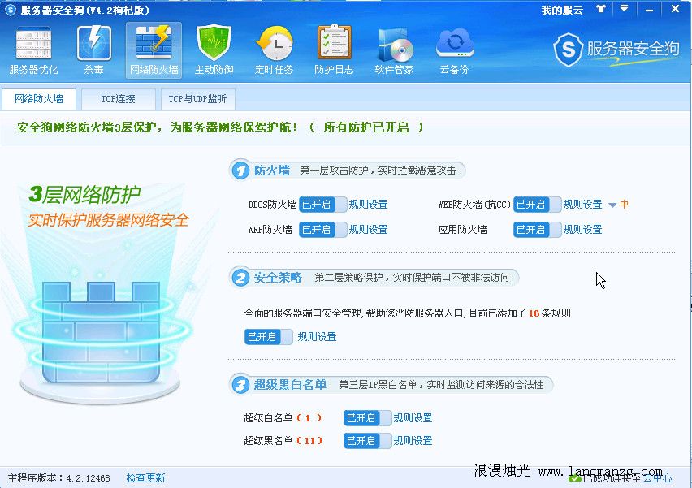This screenshot has height=488, width=692.
Task: Open the 定时任务 clock module
Action: [x=274, y=50]
